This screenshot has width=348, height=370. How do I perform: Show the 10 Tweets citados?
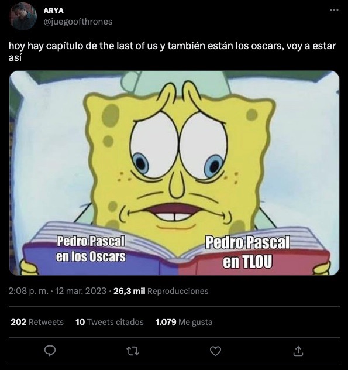[109, 322]
